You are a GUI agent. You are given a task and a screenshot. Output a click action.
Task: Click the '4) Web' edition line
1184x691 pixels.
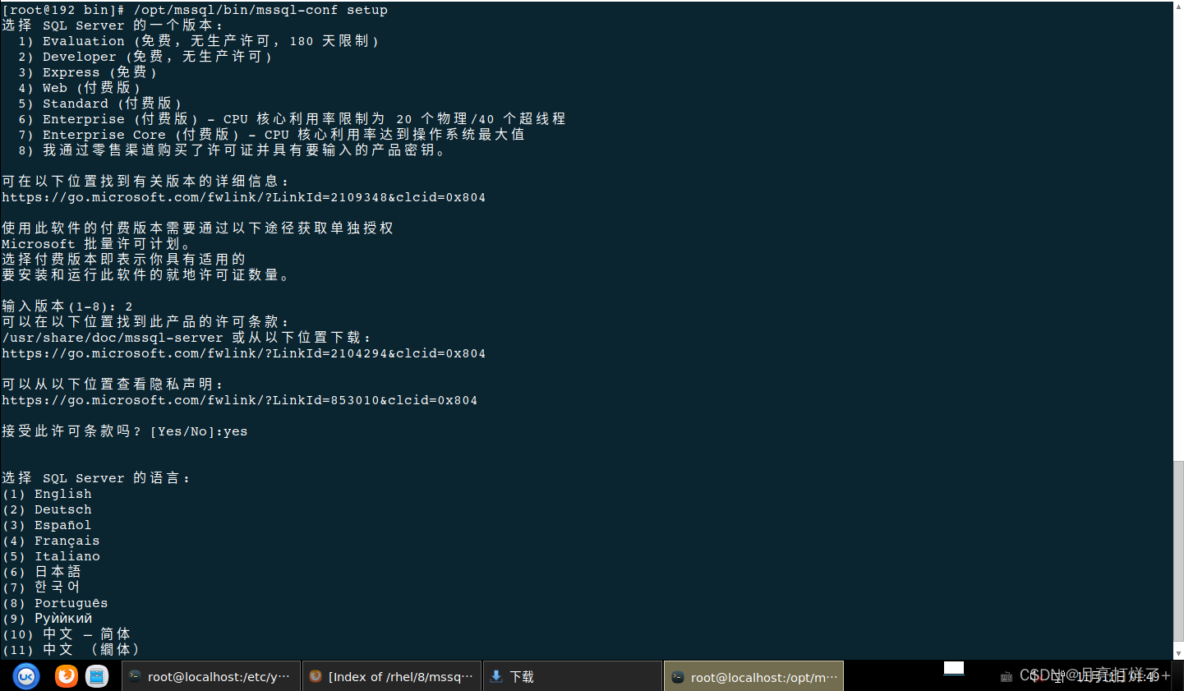[x=79, y=88]
